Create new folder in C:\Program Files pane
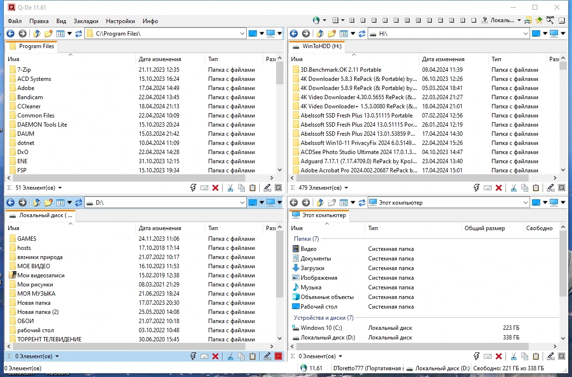This screenshot has width=572, height=377. pos(48,34)
